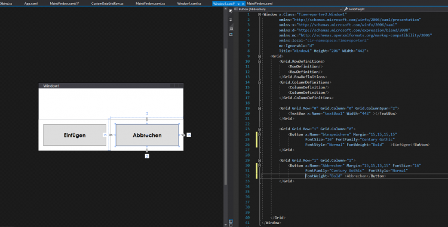
Task: Click the swap panes icon
Action: point(231,20)
